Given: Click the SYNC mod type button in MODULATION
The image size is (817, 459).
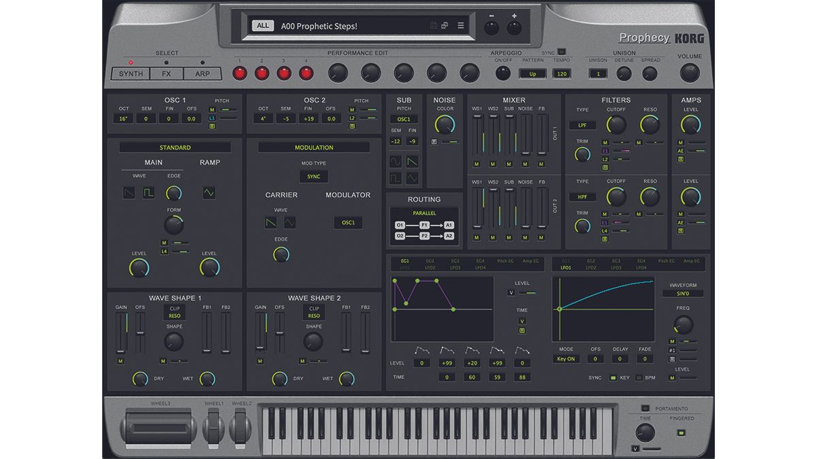Looking at the screenshot, I should coord(314,176).
